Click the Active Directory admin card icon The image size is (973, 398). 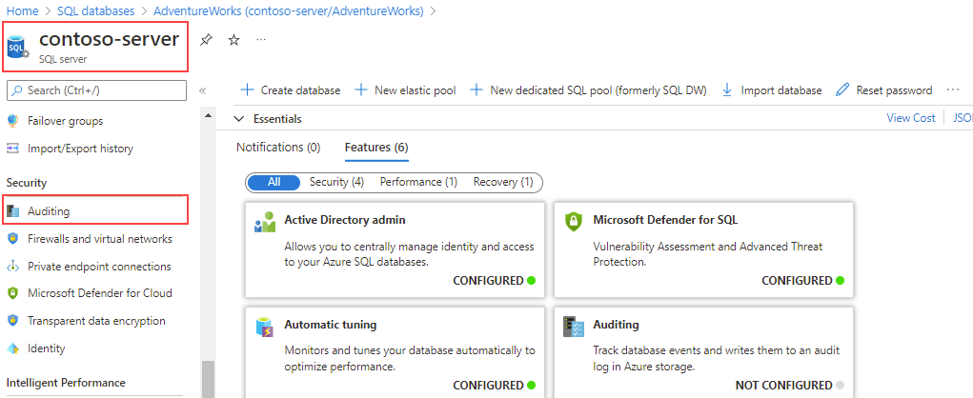click(x=265, y=222)
